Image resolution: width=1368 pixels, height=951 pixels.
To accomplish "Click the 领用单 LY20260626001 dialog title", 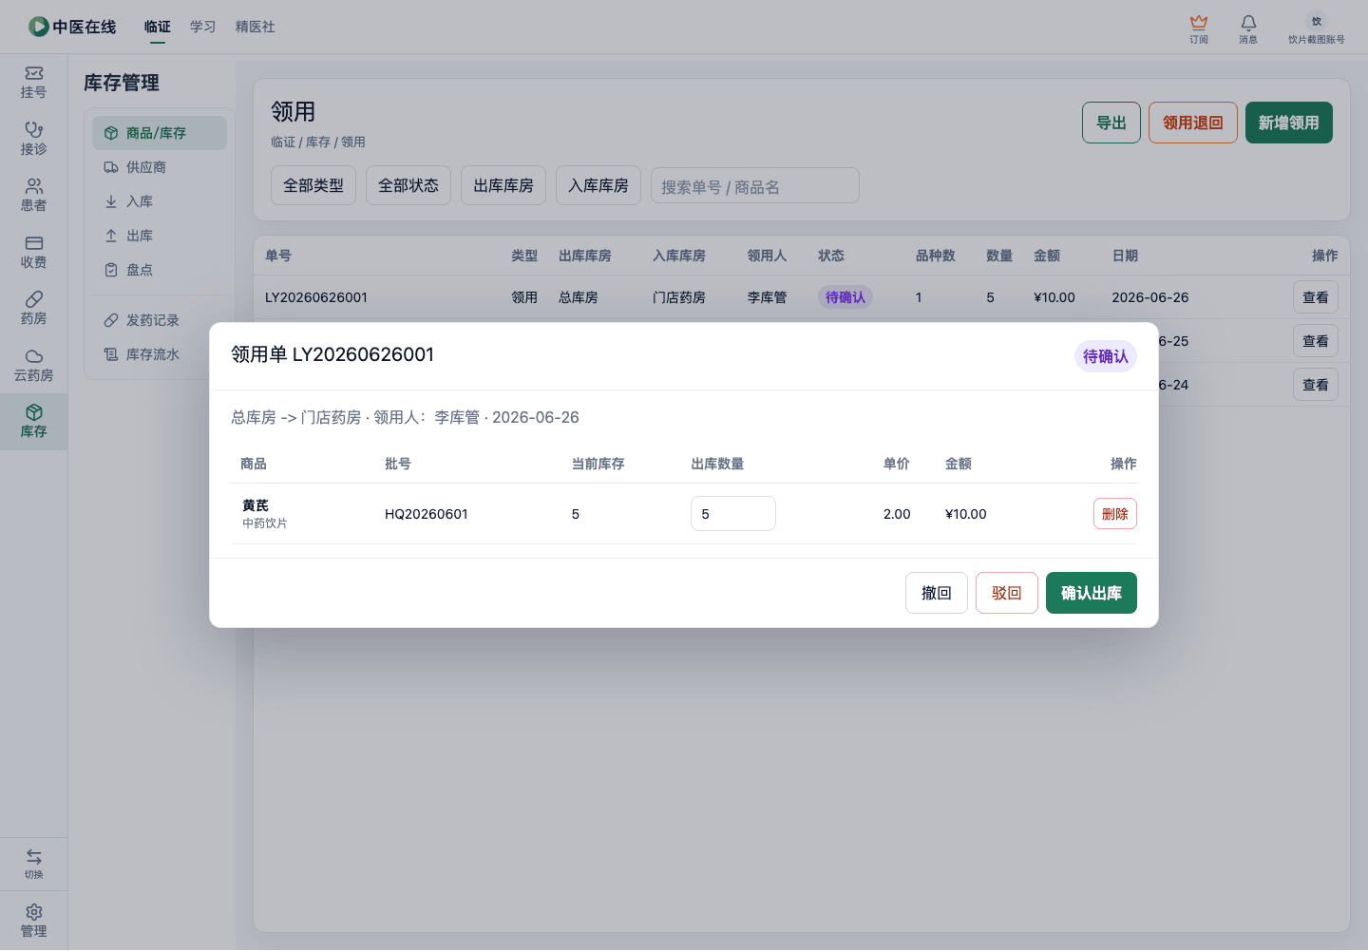I will [332, 354].
